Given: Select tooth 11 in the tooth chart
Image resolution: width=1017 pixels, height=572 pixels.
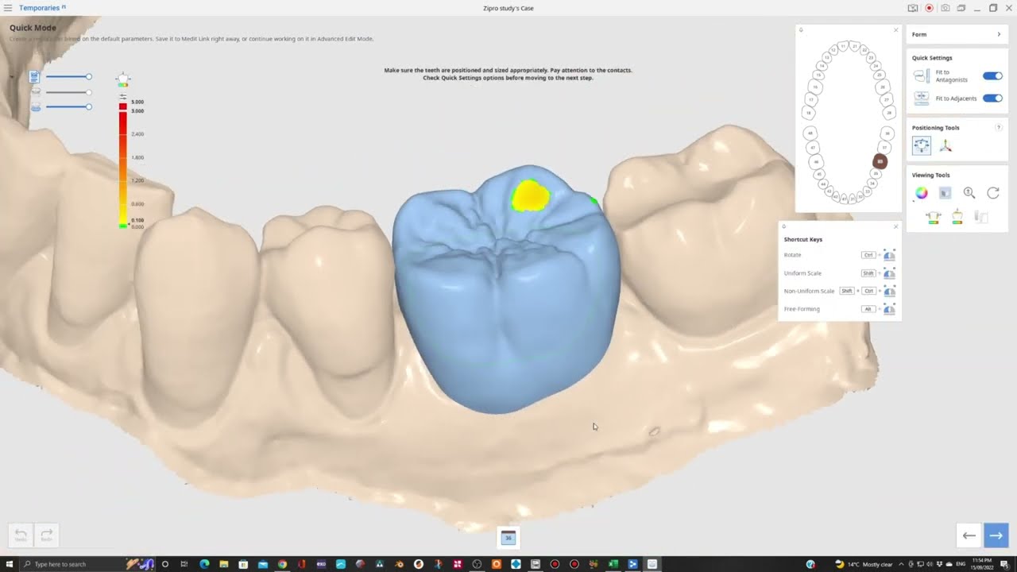Looking at the screenshot, I should [x=843, y=46].
